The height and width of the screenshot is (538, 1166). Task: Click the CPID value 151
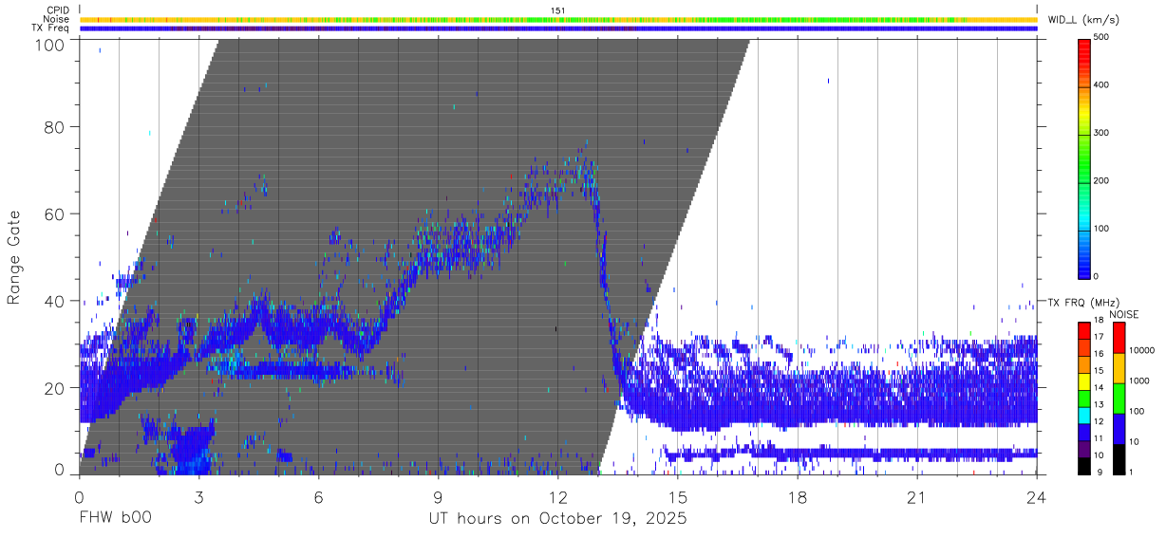pos(558,10)
